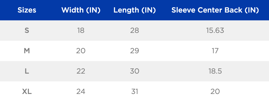
Task: Click sleeve value 17 in M row
Action: 215,51
